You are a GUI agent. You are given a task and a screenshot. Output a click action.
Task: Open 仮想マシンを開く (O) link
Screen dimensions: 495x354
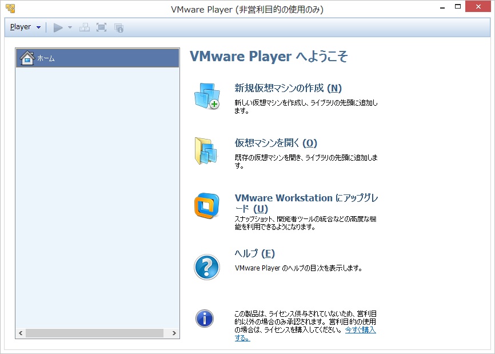click(x=276, y=143)
